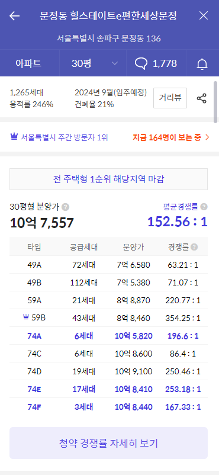Close the page with the X icon

tap(204, 15)
